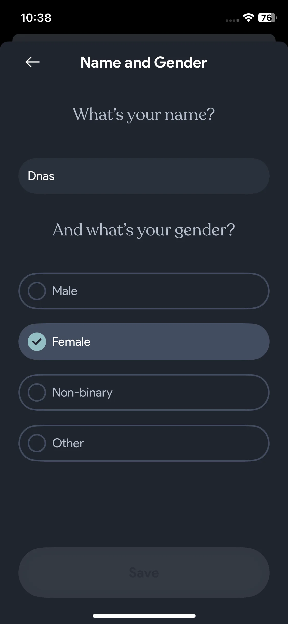
Task: Choose the Non-binary gender option row
Action: point(144,392)
